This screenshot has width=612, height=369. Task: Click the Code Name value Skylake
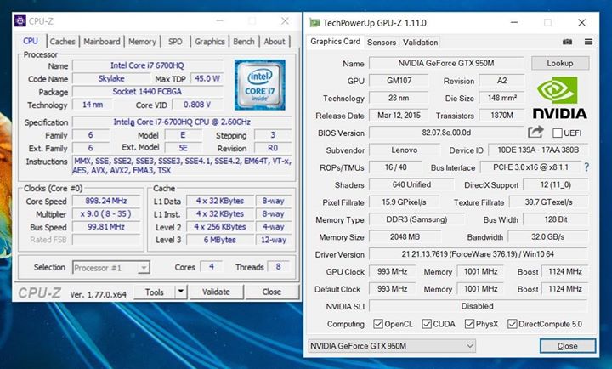coord(111,78)
